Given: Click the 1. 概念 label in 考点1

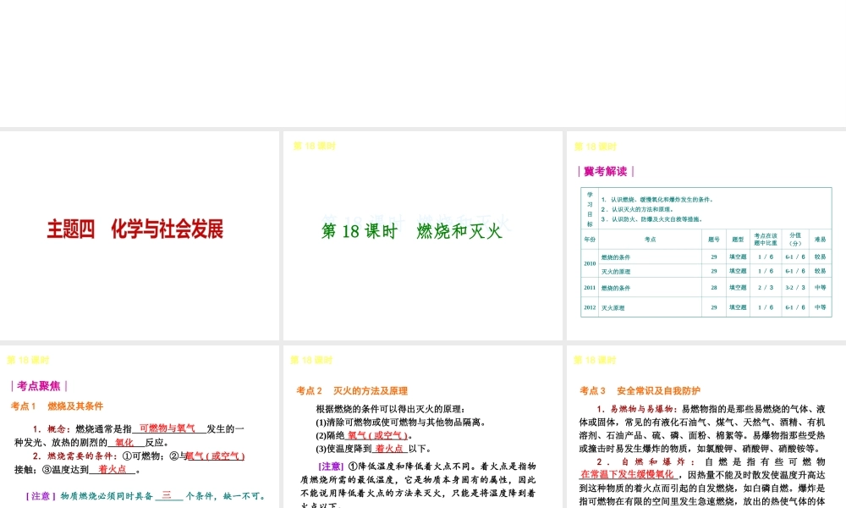Looking at the screenshot, I should pyautogui.click(x=52, y=428).
